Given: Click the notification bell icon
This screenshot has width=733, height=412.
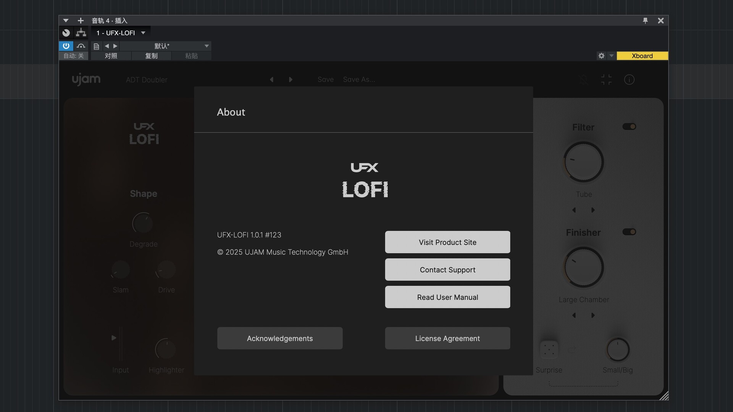Looking at the screenshot, I should pyautogui.click(x=583, y=79).
